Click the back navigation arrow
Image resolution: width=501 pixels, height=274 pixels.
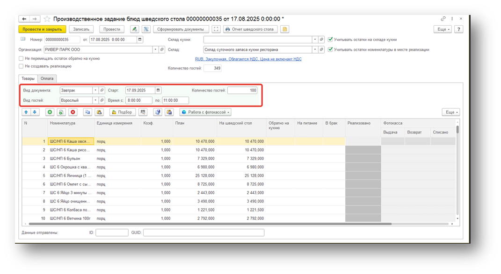[24, 19]
